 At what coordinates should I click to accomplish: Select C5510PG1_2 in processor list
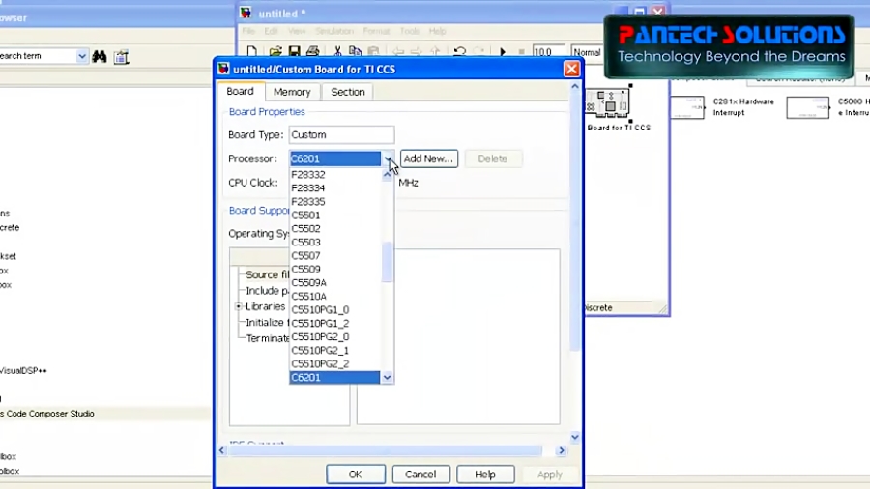[x=335, y=323]
